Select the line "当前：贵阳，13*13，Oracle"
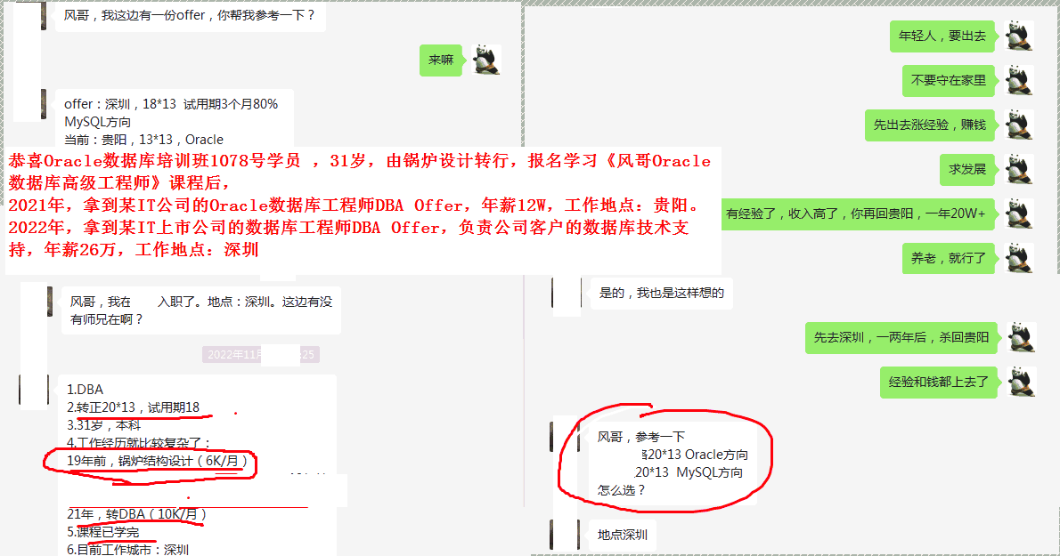The height and width of the screenshot is (556, 1060). (144, 140)
